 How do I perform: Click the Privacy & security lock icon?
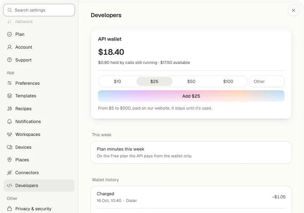click(x=9, y=208)
